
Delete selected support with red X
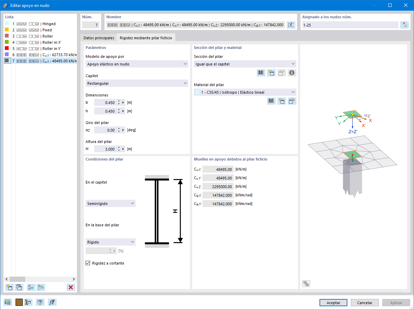coord(71,287)
